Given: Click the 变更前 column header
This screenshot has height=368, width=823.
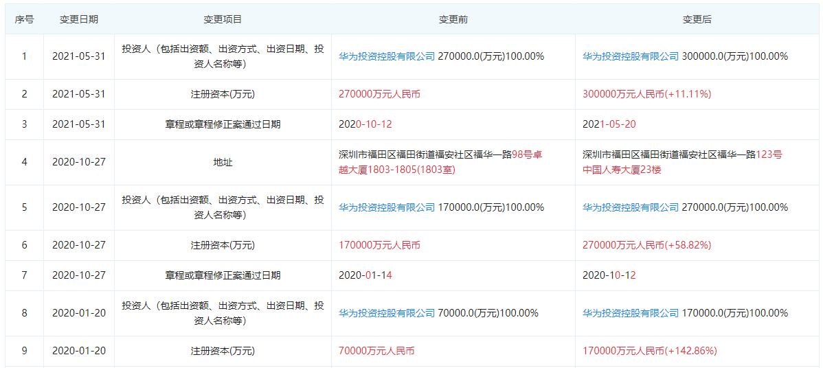Looking at the screenshot, I should (x=453, y=19).
